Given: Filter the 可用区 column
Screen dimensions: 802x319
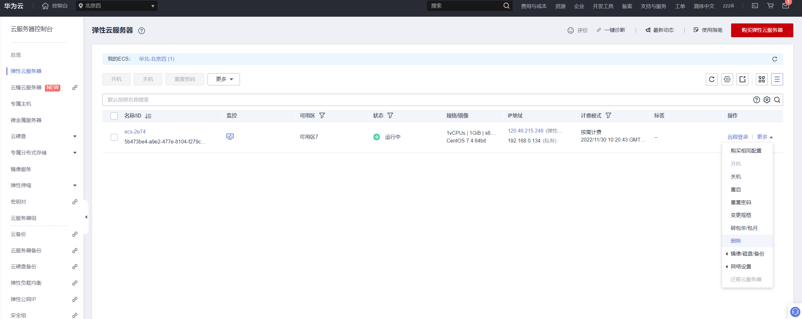Looking at the screenshot, I should coord(322,116).
